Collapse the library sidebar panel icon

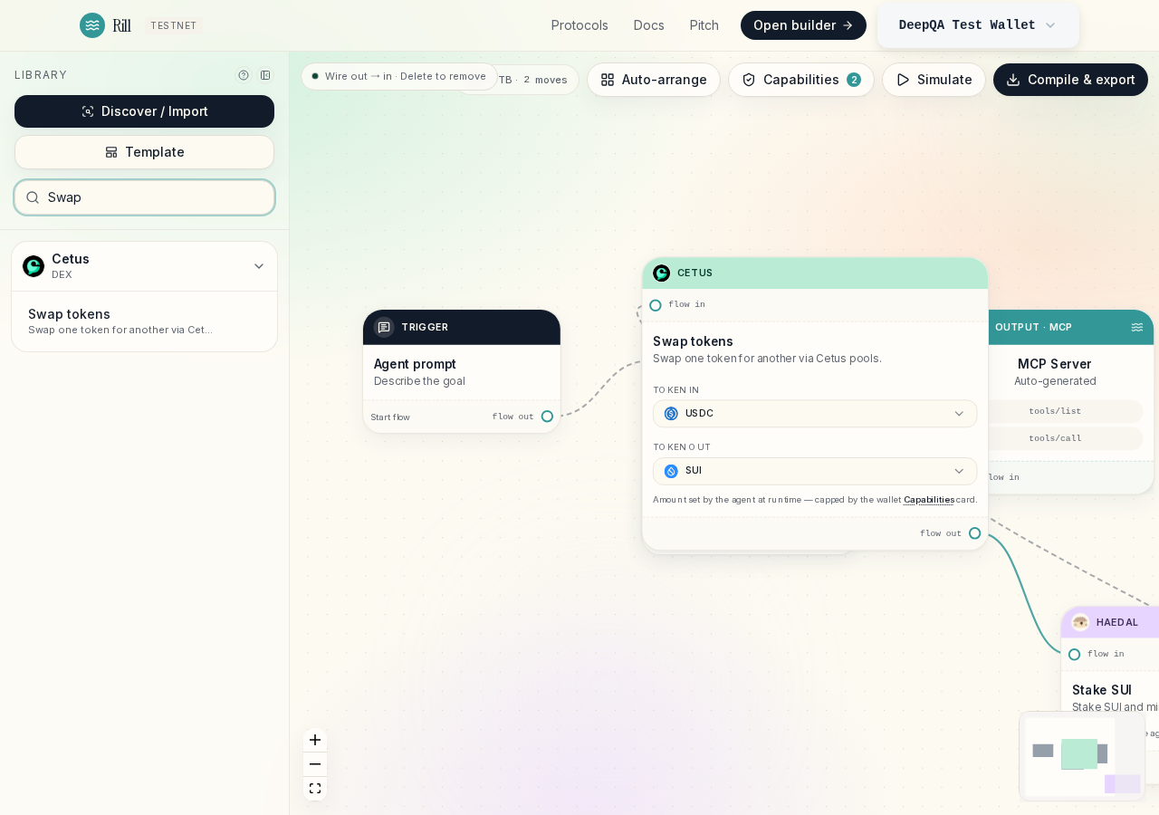click(265, 75)
